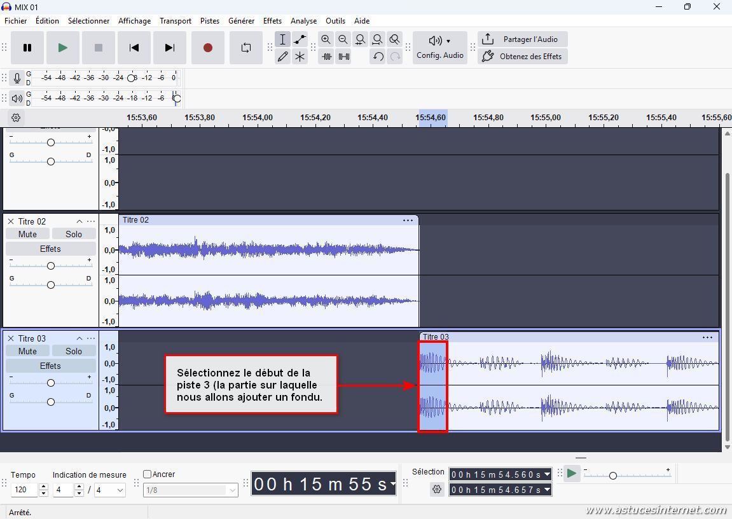Open the Pistes menu
The width and height of the screenshot is (732, 519).
click(x=210, y=21)
